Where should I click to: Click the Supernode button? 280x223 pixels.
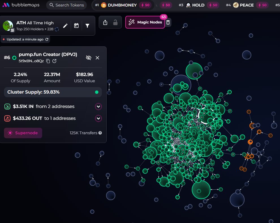pos(23,133)
